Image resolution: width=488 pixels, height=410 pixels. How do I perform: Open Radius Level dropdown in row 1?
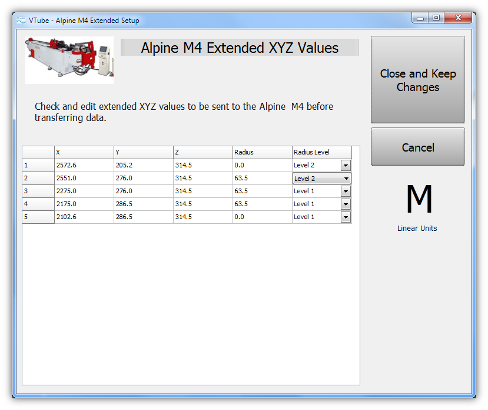tap(346, 166)
